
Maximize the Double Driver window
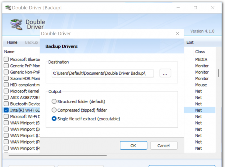[195, 8]
